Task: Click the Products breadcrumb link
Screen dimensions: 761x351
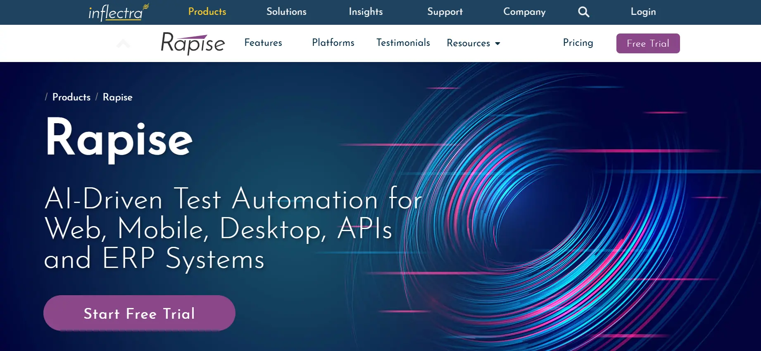Action: pyautogui.click(x=71, y=97)
